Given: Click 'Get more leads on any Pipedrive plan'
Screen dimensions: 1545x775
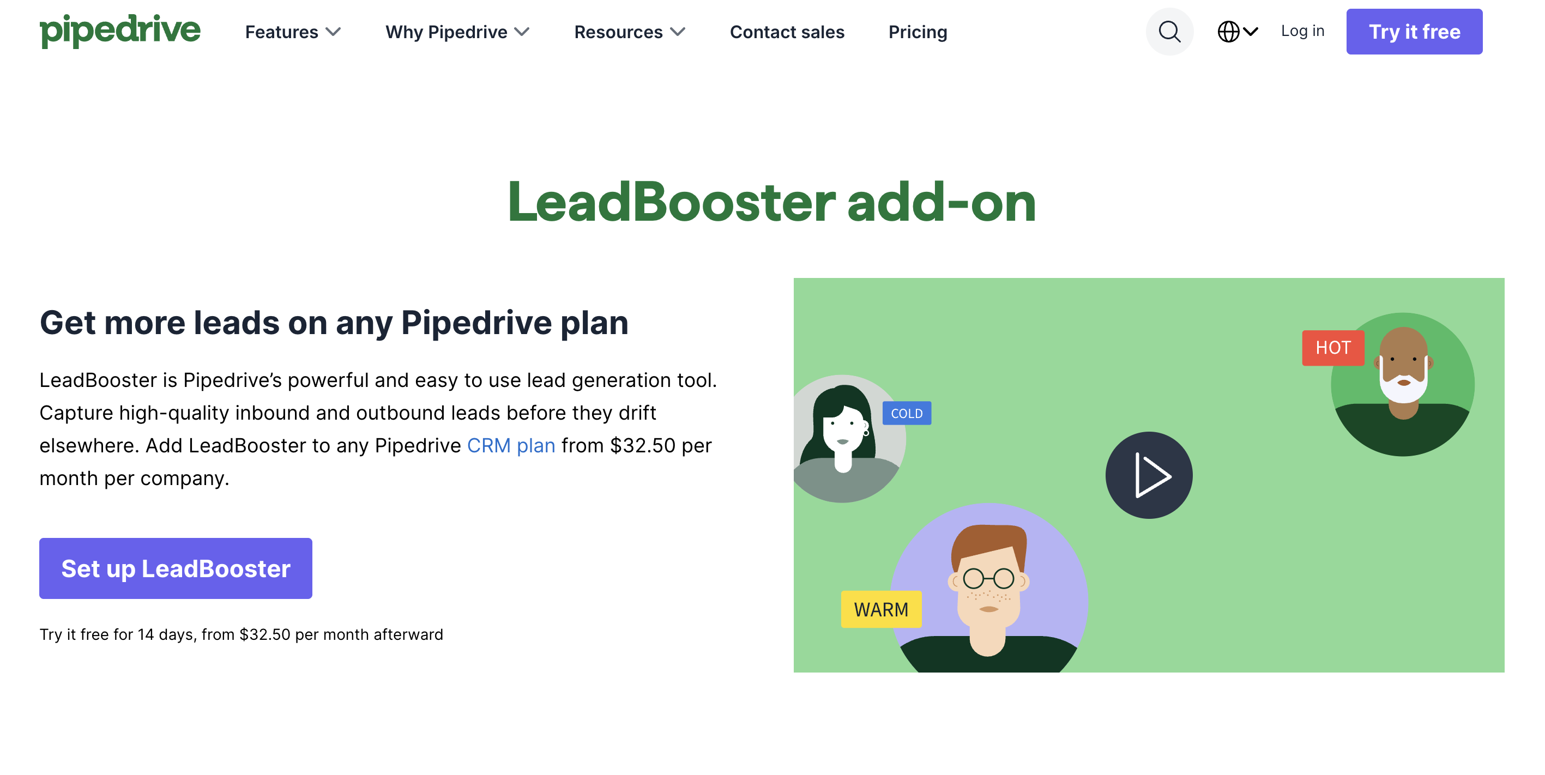Looking at the screenshot, I should [x=334, y=323].
